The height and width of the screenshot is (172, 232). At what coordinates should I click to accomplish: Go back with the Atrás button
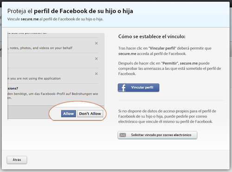17,160
